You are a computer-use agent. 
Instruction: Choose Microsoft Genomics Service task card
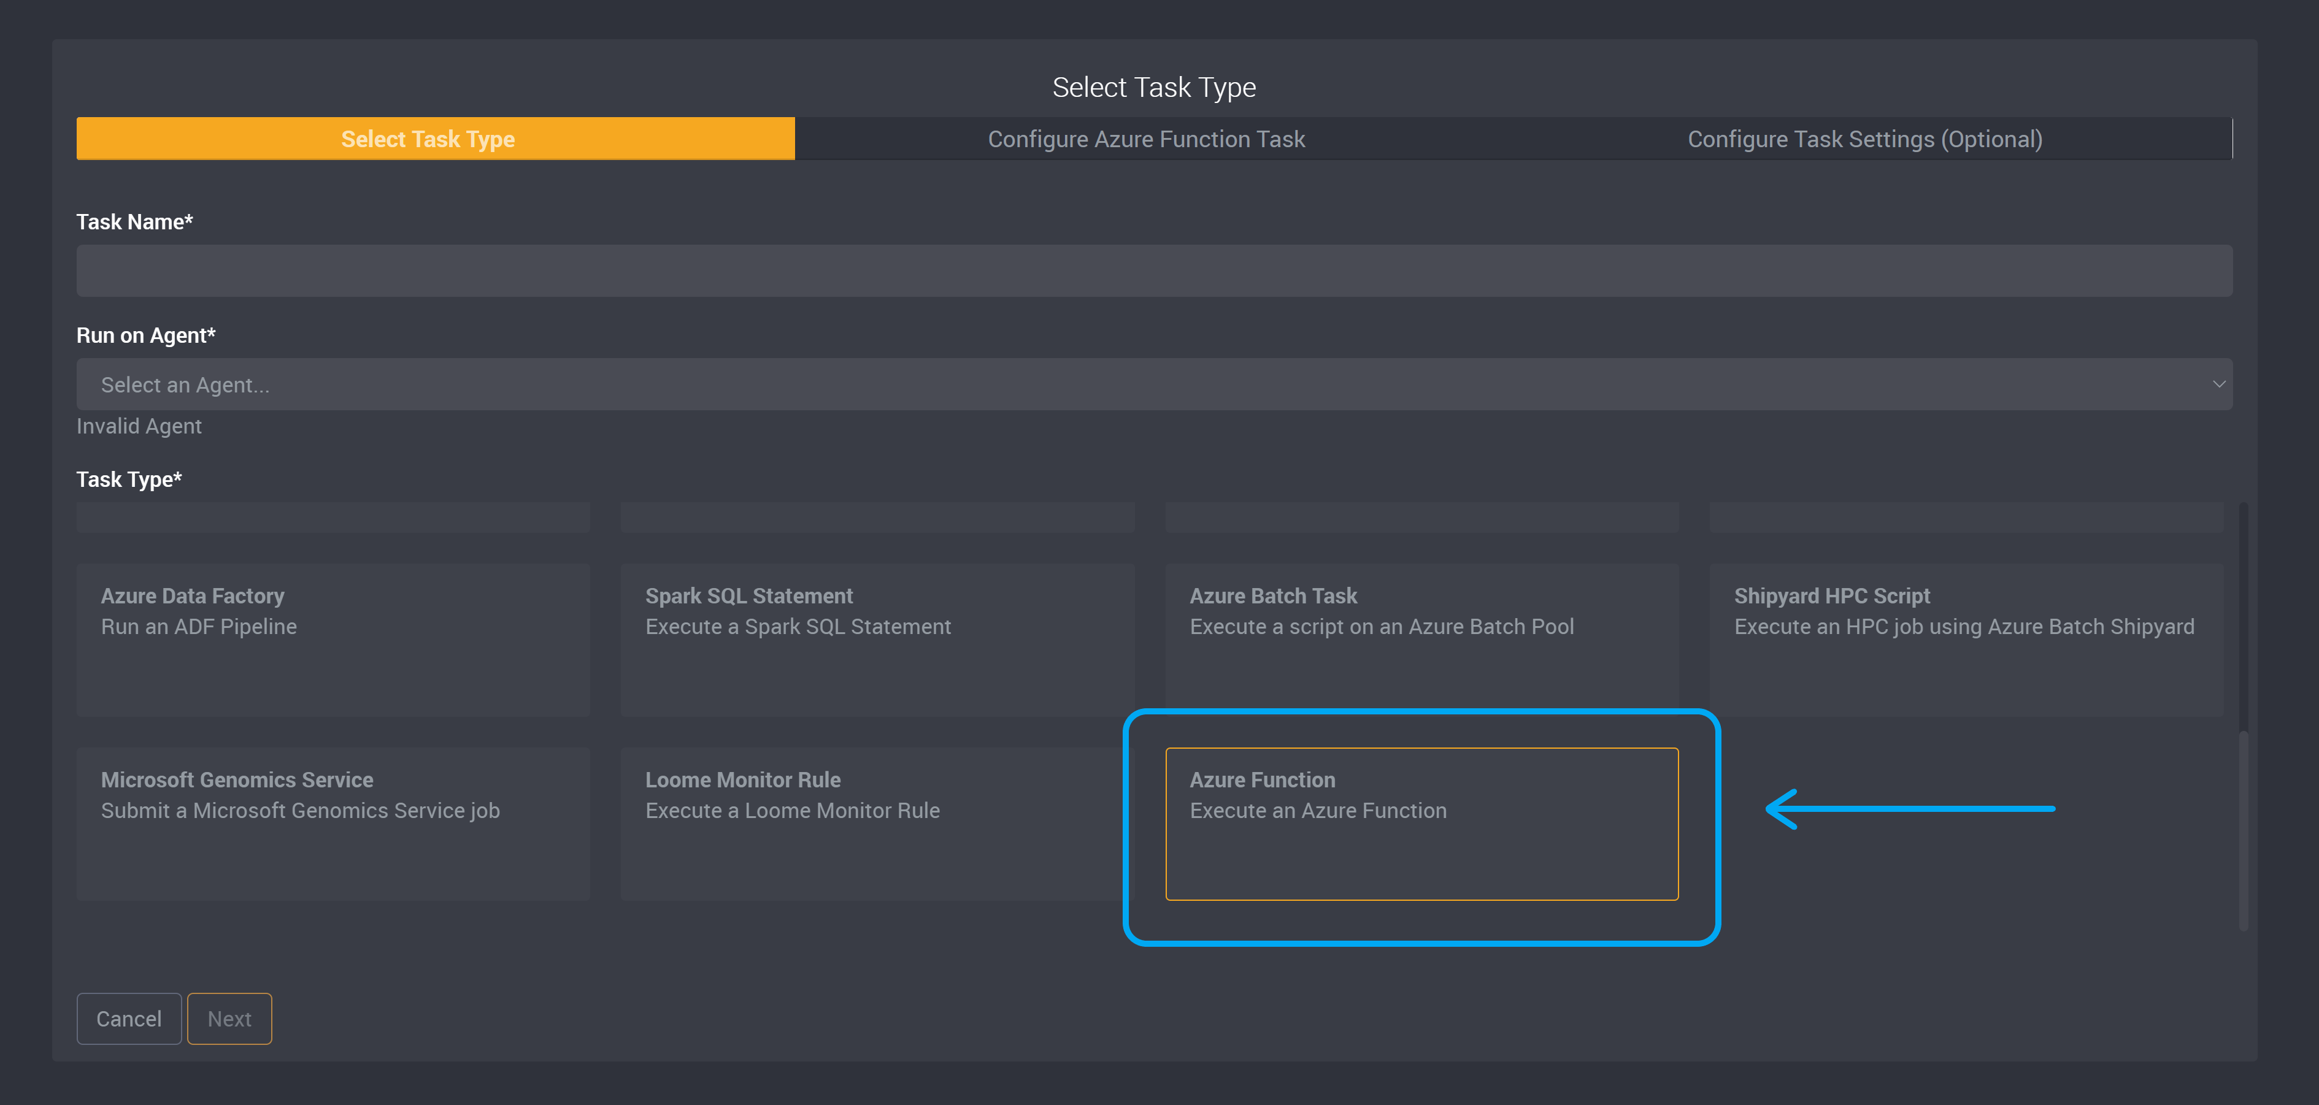(x=333, y=824)
